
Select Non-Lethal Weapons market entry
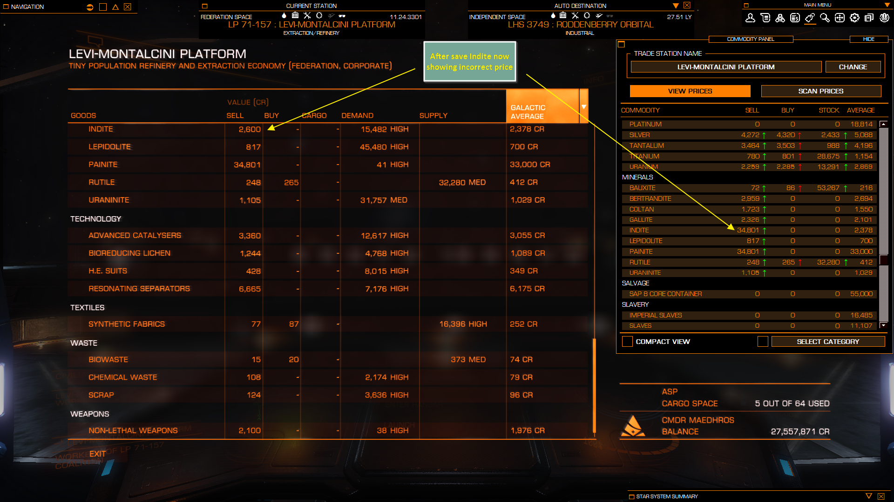(x=328, y=430)
